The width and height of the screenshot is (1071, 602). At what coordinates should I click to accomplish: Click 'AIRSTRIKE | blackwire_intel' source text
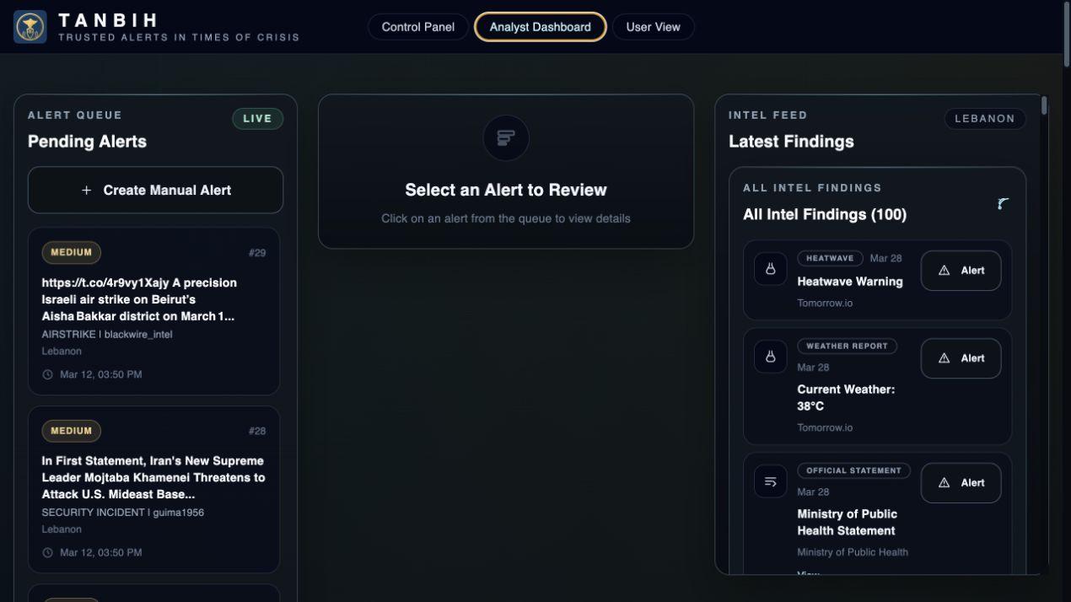[107, 335]
